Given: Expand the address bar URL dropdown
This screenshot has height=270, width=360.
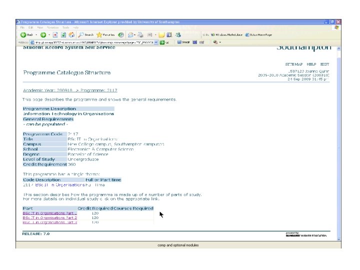Looking at the screenshot, I should click(x=156, y=42).
